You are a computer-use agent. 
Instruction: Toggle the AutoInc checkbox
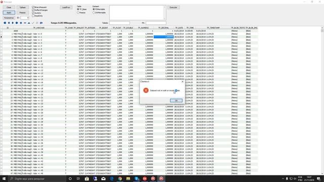click(33, 13)
